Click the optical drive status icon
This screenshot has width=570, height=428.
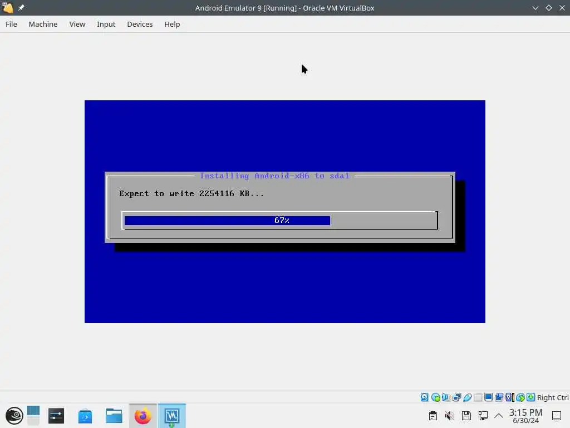point(435,397)
